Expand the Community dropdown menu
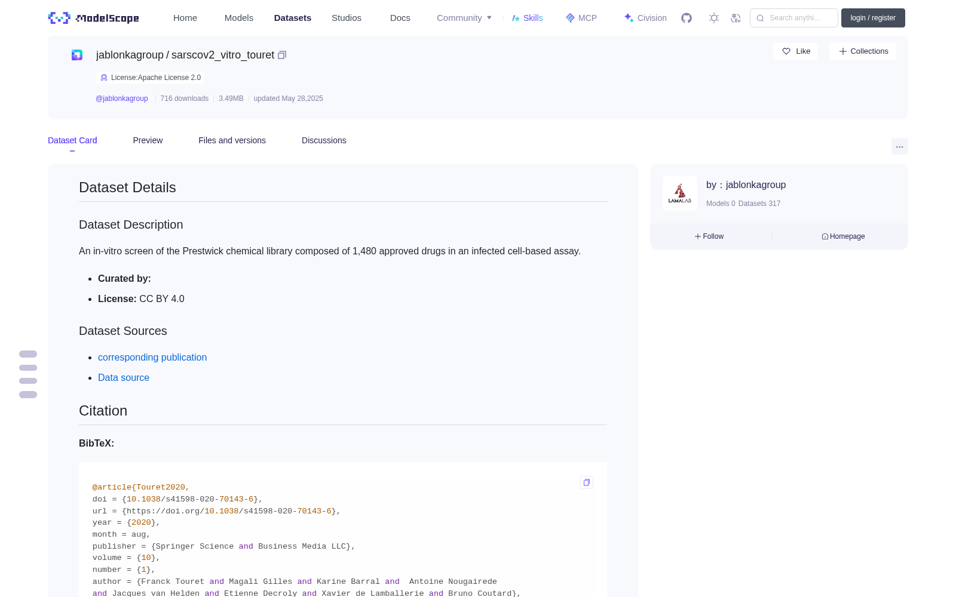 point(464,18)
